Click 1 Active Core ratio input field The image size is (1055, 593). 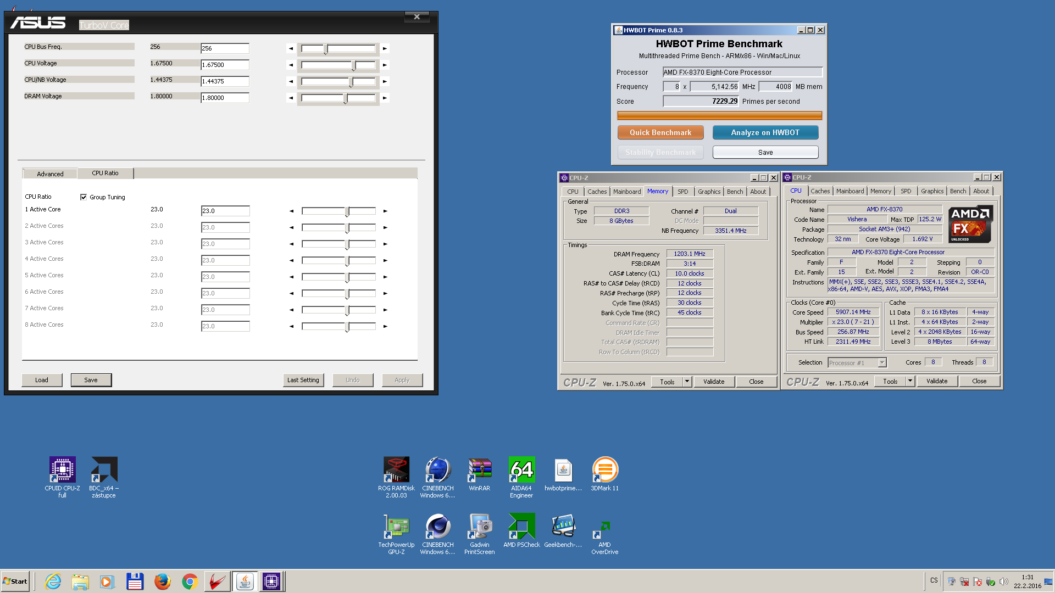coord(225,211)
